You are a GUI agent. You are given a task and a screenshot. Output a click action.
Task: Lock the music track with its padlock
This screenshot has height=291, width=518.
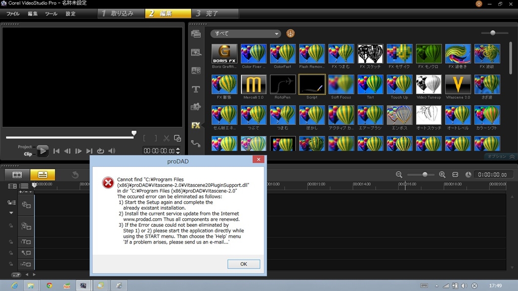[x=10, y=264]
